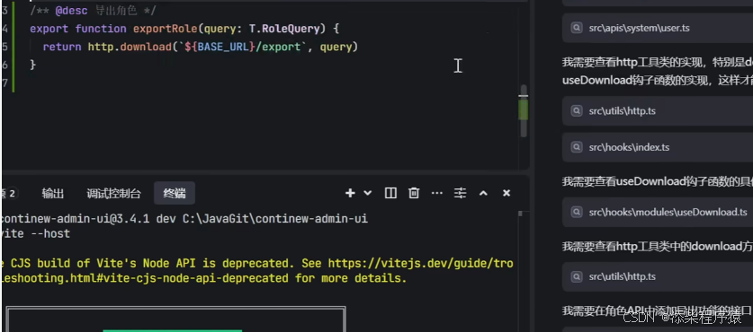
Task: Click the BASE_URL variable in code
Action: pos(223,47)
